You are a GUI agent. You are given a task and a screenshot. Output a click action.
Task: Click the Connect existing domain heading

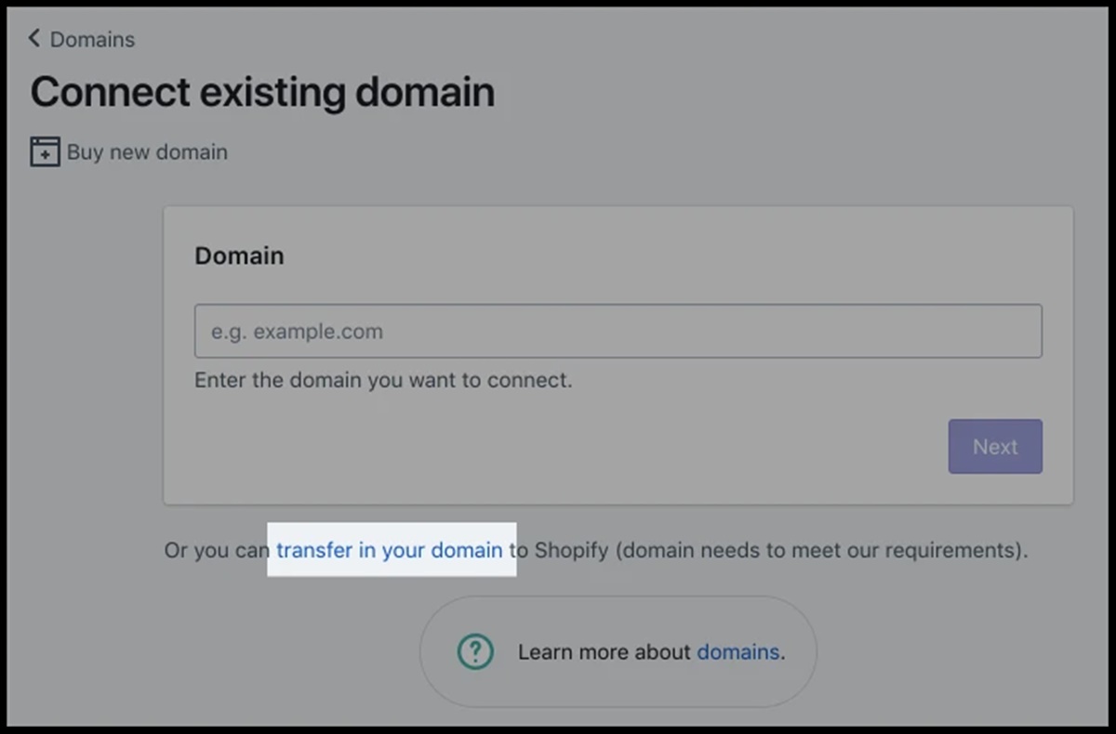(262, 92)
